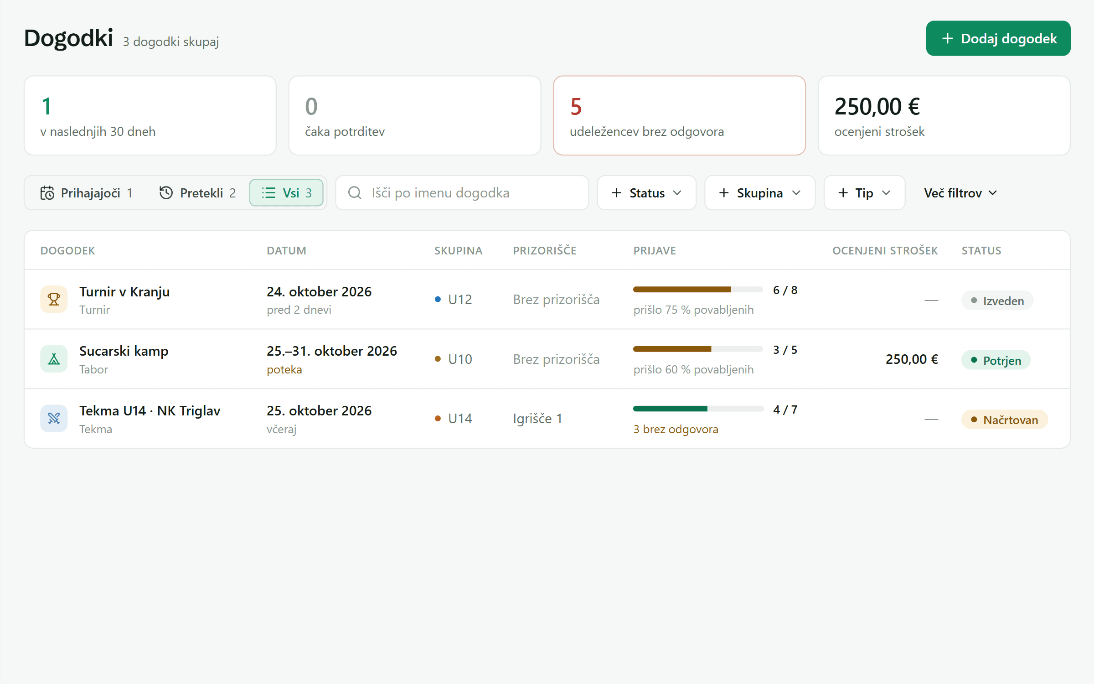Click the DATUM column header
Viewport: 1094px width, 684px height.
click(287, 251)
